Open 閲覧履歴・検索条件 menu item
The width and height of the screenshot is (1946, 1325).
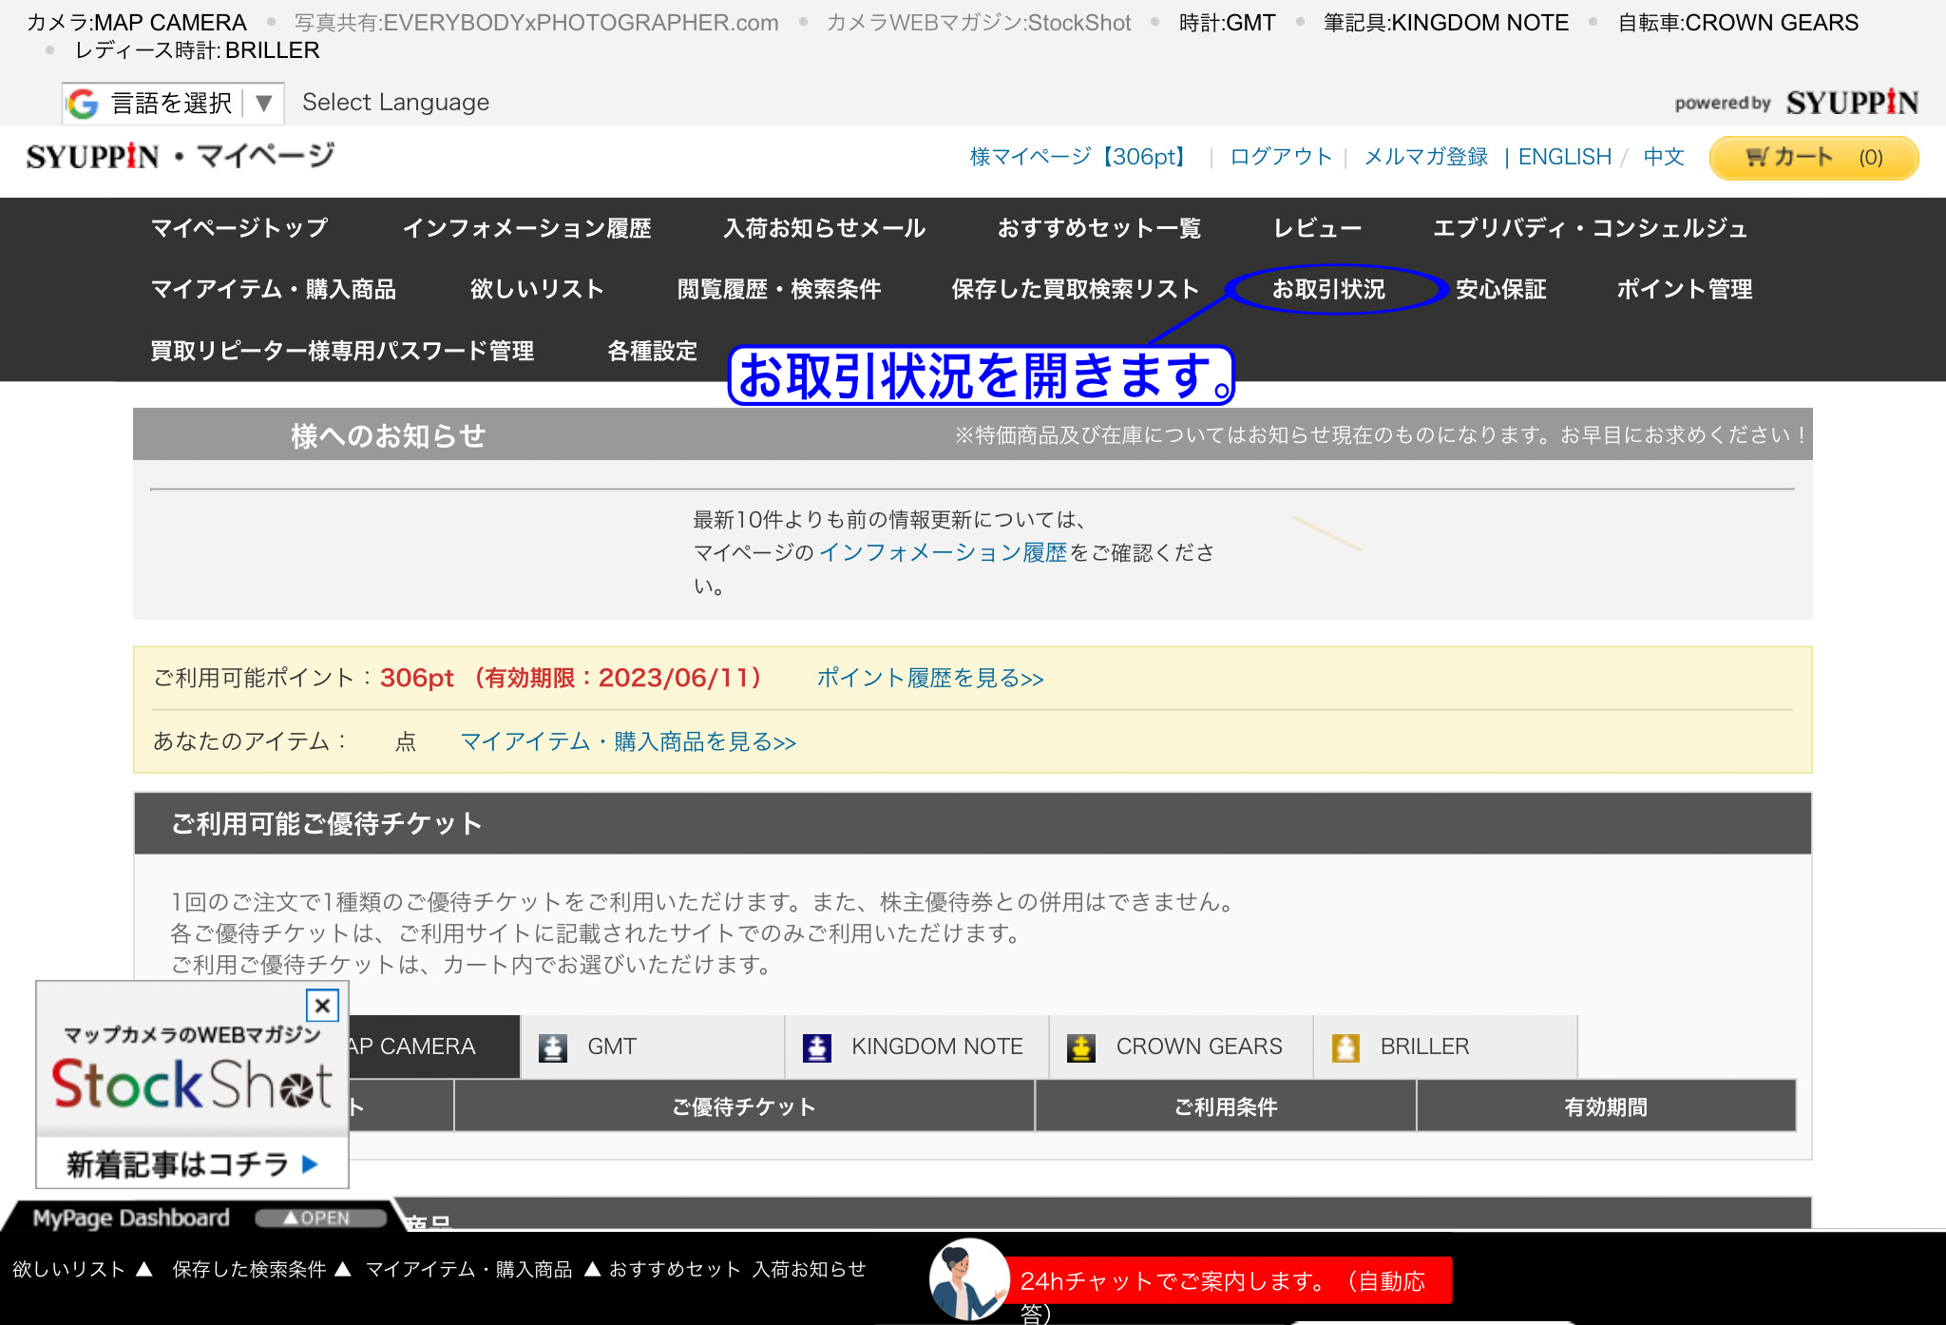779,289
